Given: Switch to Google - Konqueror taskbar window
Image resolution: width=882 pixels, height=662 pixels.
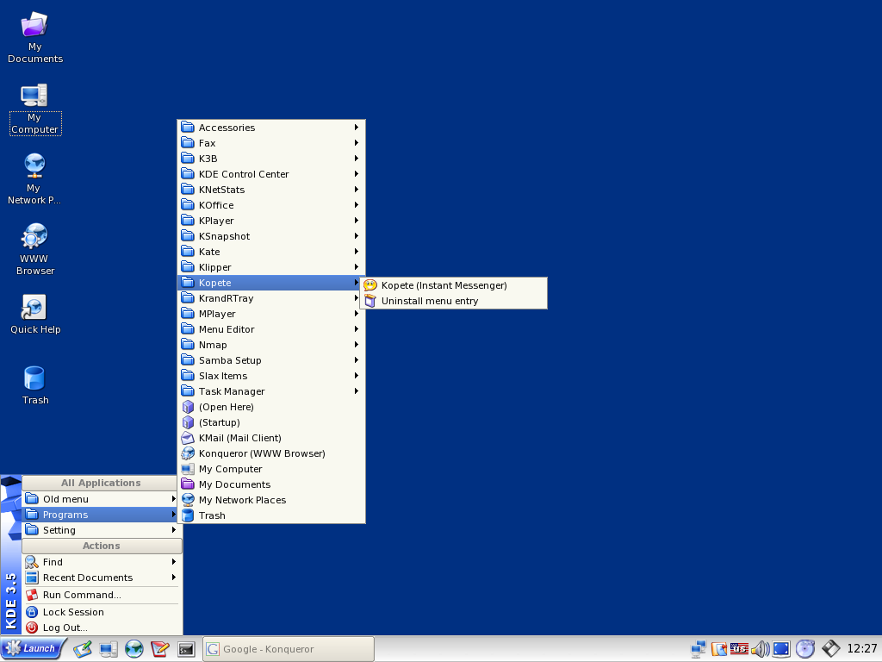Looking at the screenshot, I should tap(288, 648).
